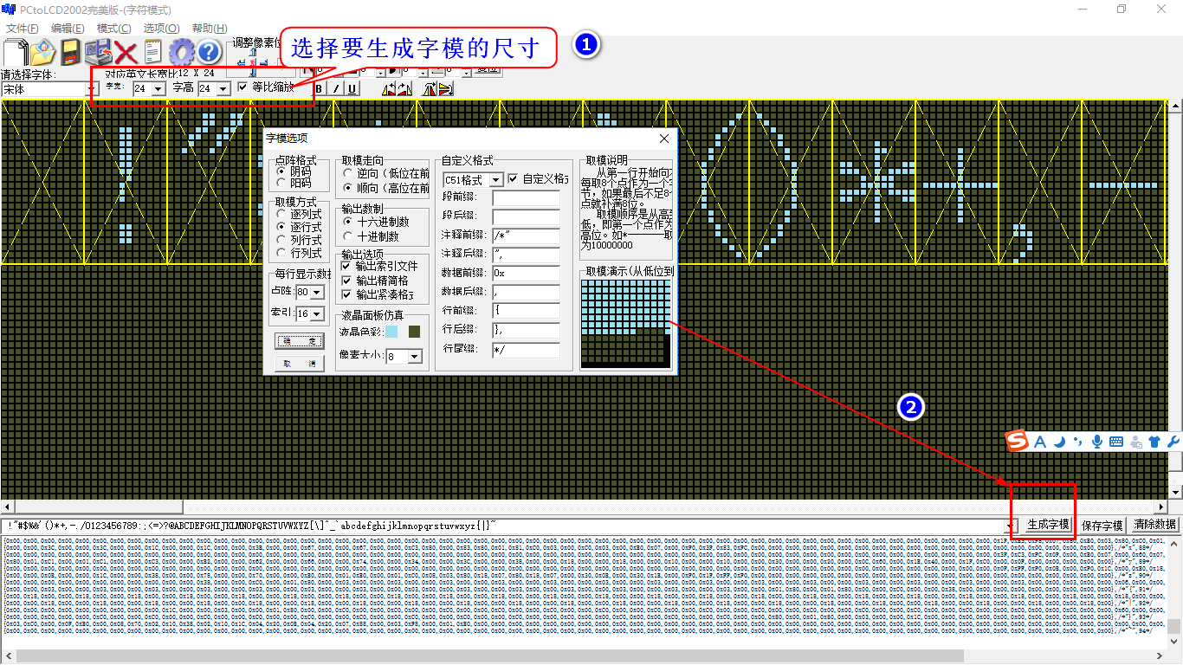Select 行列式 sampling mode
The width and height of the screenshot is (1183, 665).
coord(281,253)
